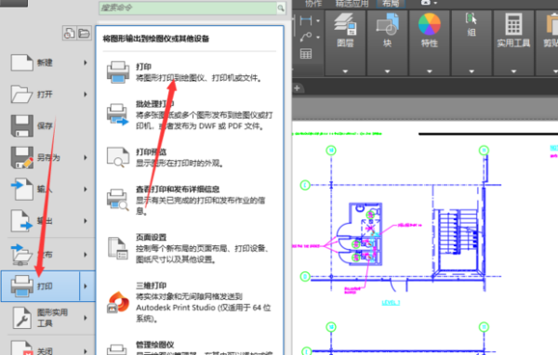The height and width of the screenshot is (355, 558).
Task: Open the 实用工具 calculator icon
Action: tap(513, 24)
